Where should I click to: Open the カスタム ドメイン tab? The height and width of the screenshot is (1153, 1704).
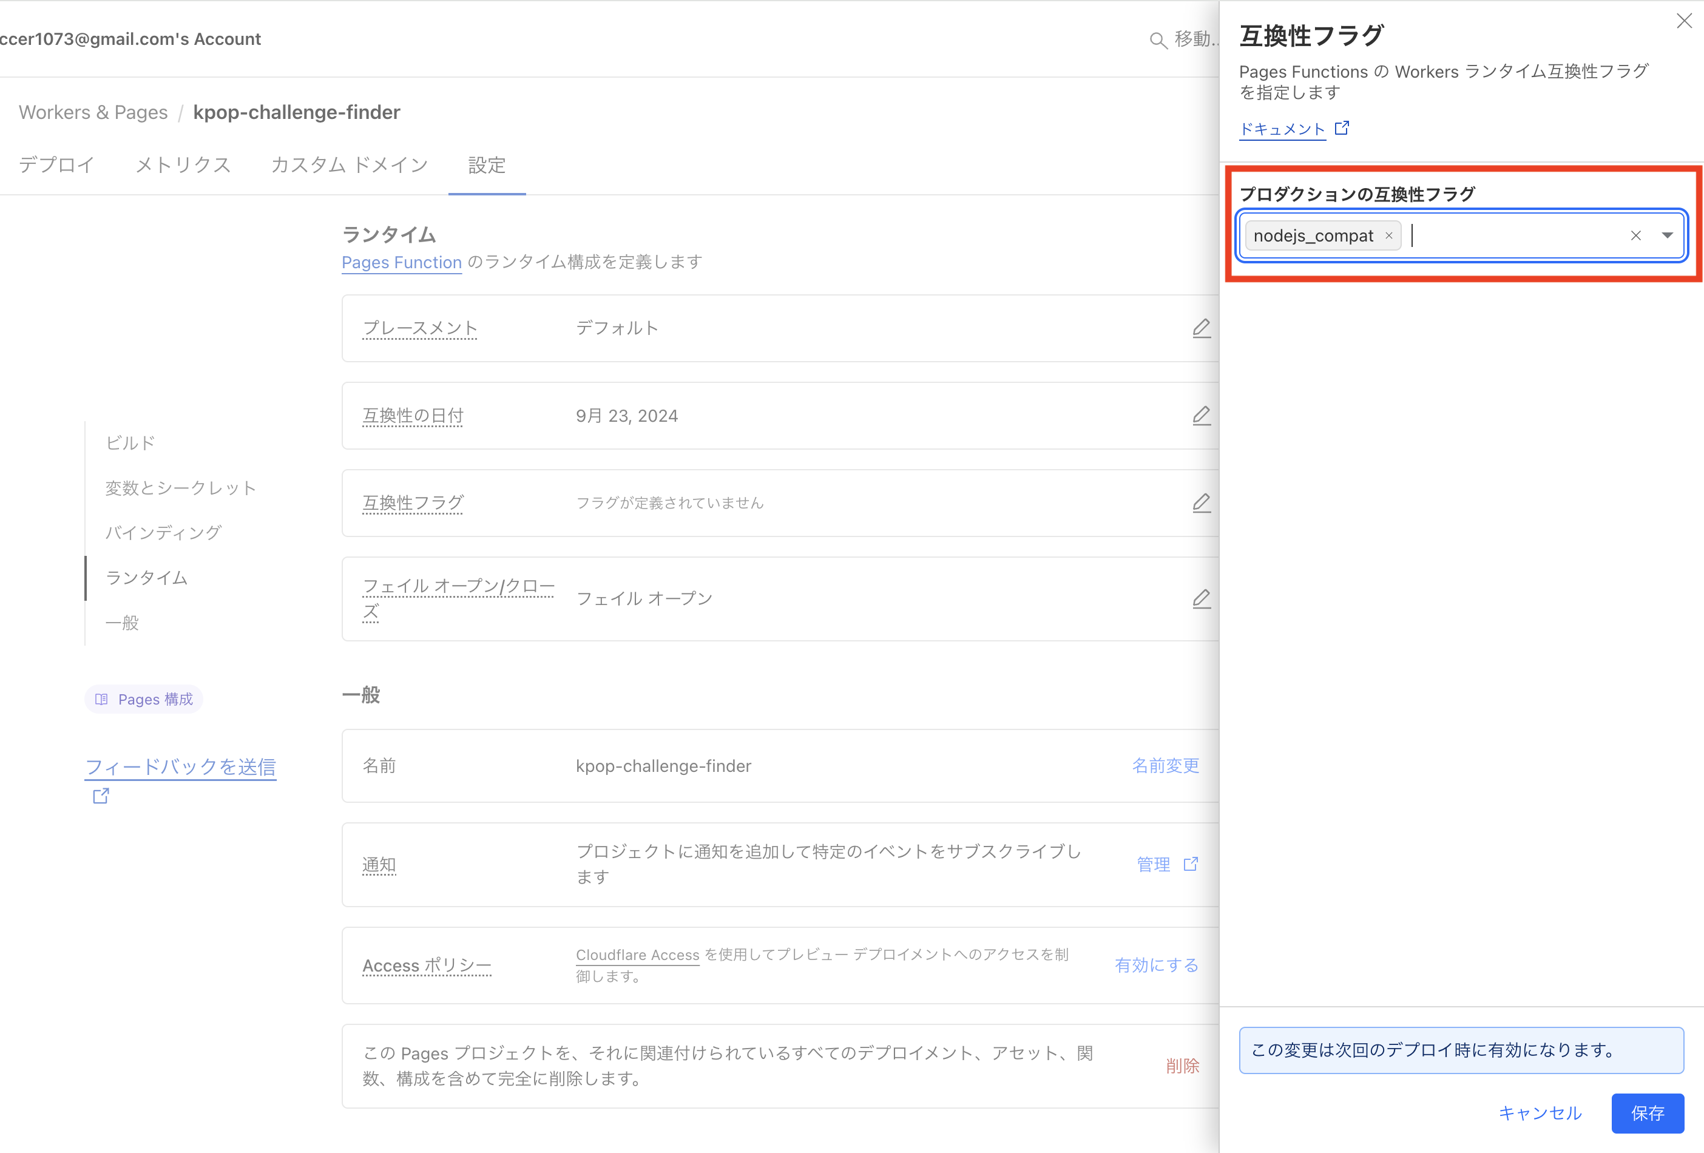(x=349, y=165)
